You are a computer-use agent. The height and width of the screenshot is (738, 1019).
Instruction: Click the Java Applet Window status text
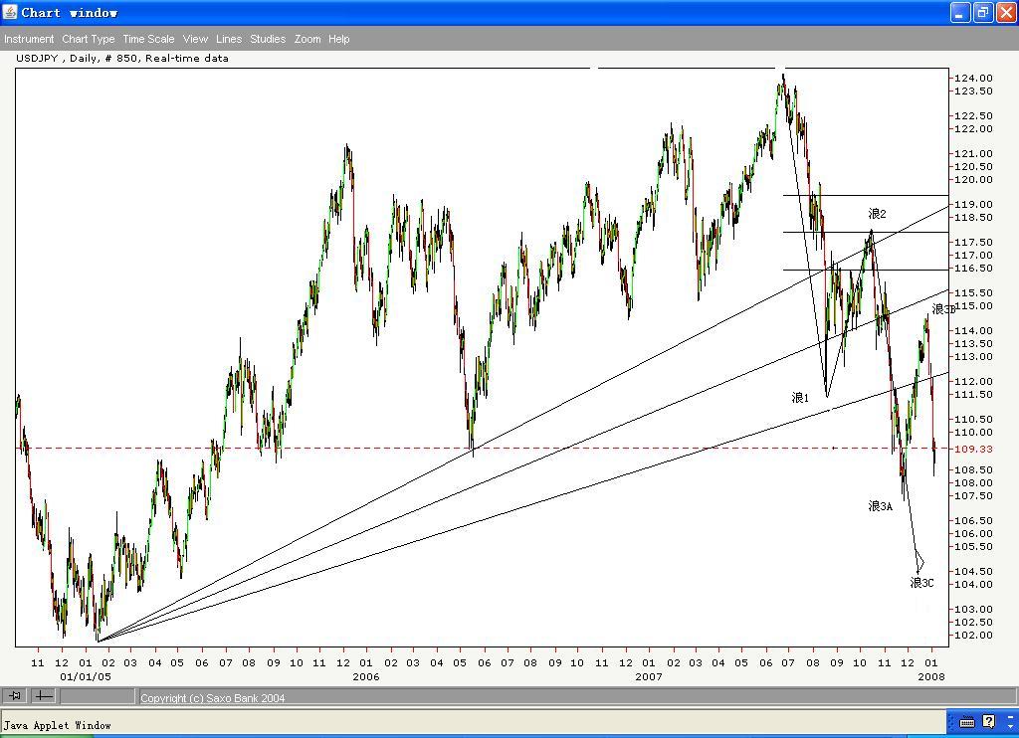click(x=57, y=725)
